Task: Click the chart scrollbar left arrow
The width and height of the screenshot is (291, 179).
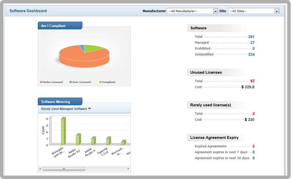Action: (x=40, y=169)
